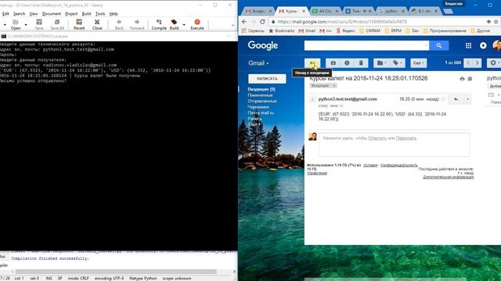Screen dimensions: 501x281
Task: Click the Execute icon in Geany
Action: tap(197, 24)
